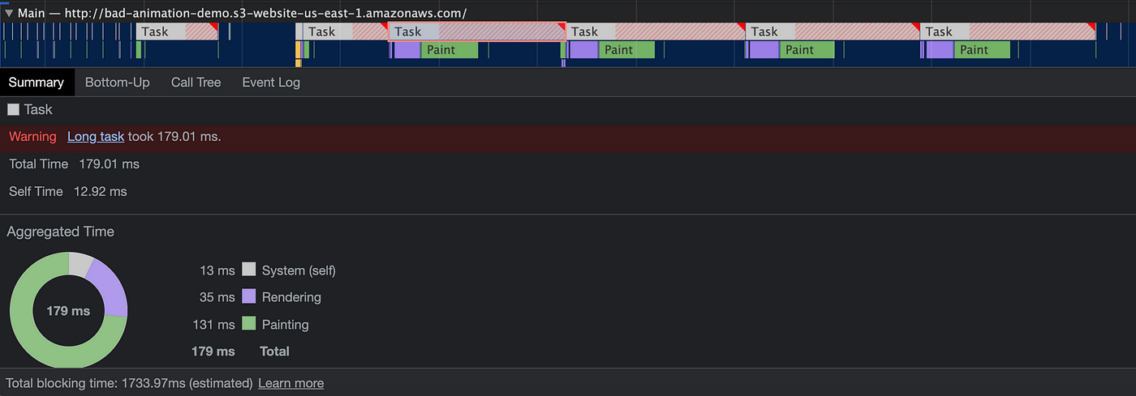Click red warning triangle on first Task block

pyautogui.click(x=214, y=27)
